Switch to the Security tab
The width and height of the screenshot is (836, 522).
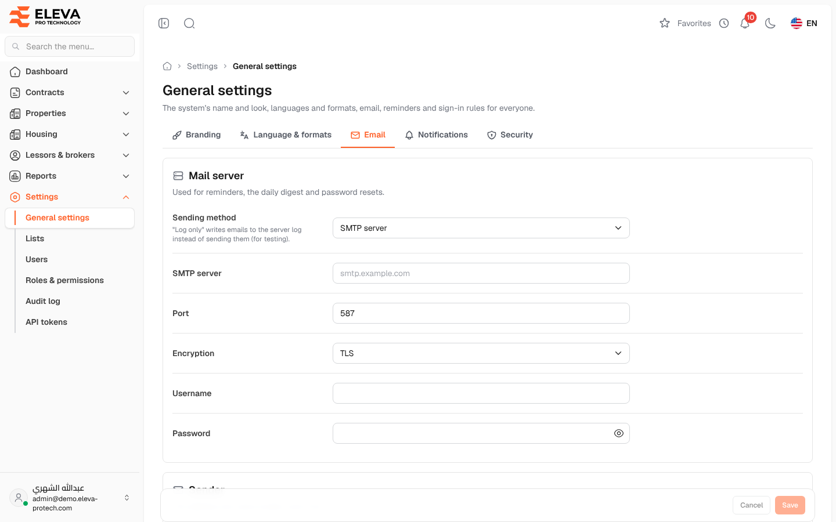tap(510, 135)
